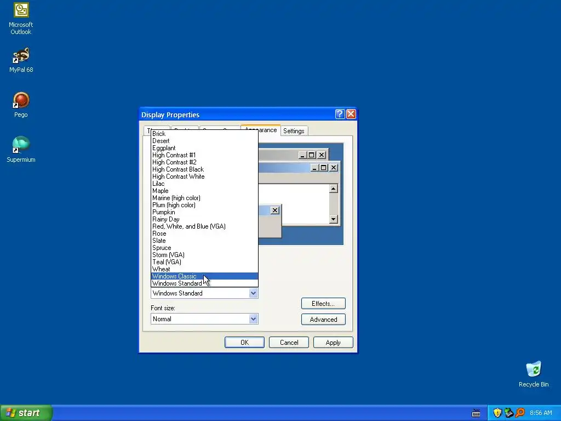This screenshot has width=561, height=421.
Task: Select High Contrast #1 scheme
Action: tap(204, 155)
